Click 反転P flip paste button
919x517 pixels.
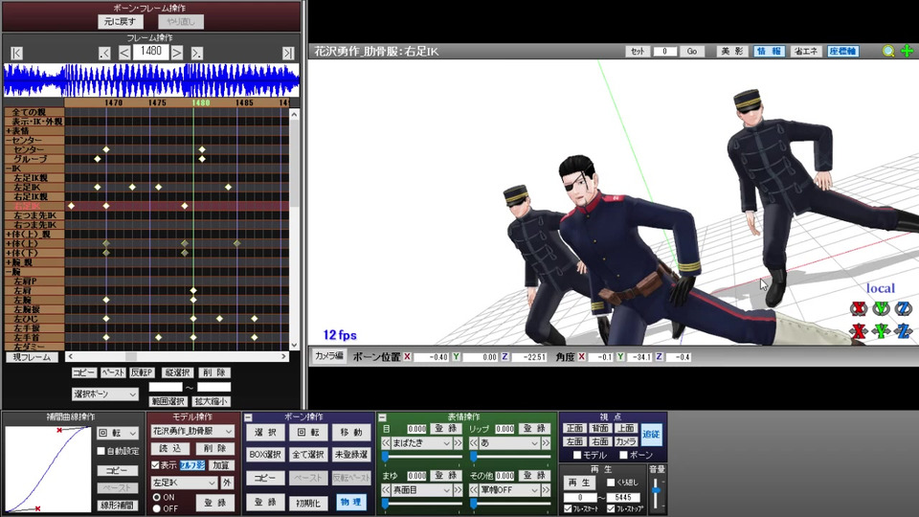pos(142,372)
